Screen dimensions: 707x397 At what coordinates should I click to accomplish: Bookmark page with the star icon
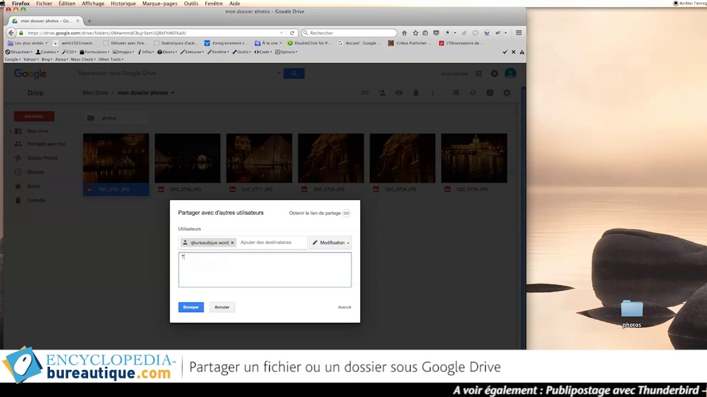pos(415,33)
